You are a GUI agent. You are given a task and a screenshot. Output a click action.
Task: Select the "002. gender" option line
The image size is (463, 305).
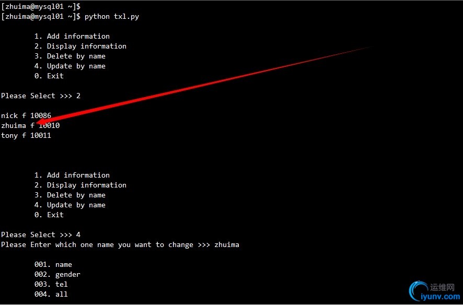pyautogui.click(x=57, y=274)
